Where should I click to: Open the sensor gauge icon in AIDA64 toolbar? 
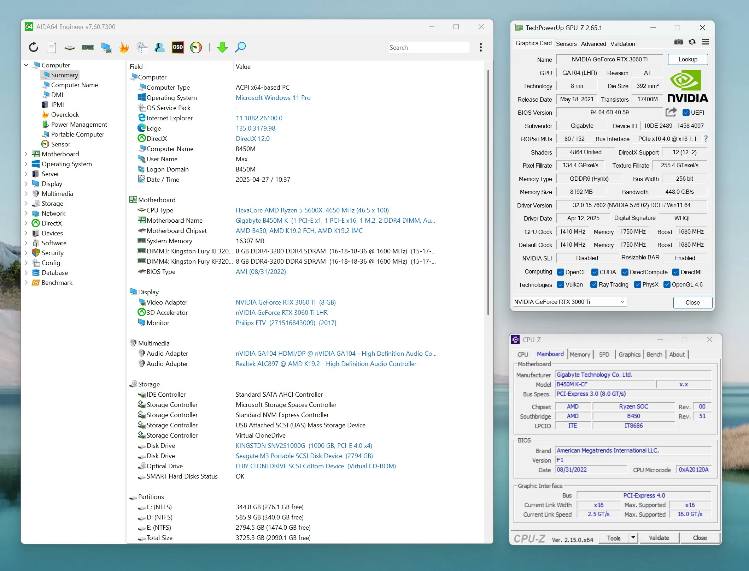[196, 47]
